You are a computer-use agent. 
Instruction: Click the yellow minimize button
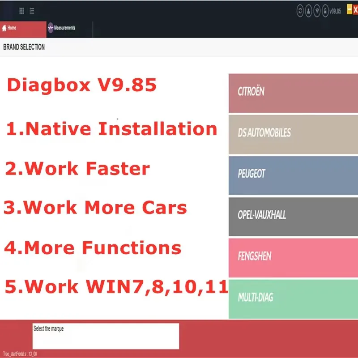tap(349, 9)
